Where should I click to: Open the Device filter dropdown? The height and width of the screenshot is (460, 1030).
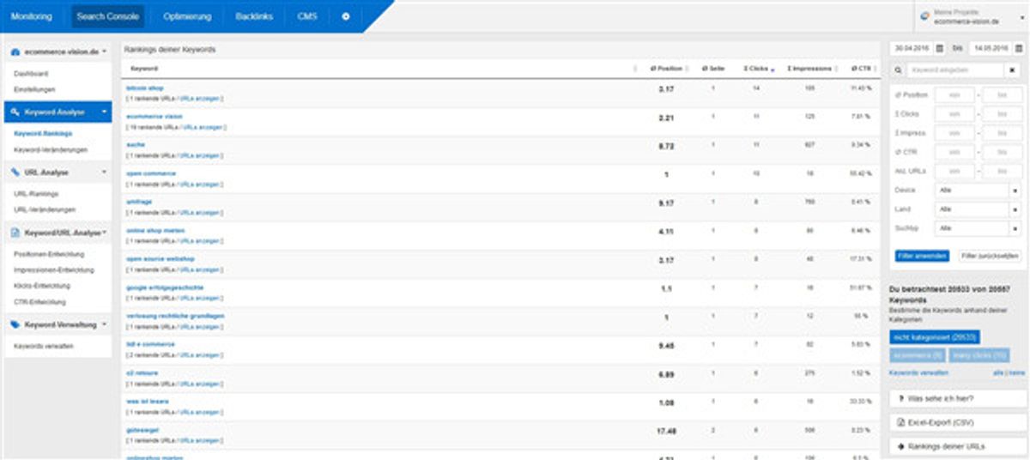[x=978, y=191]
